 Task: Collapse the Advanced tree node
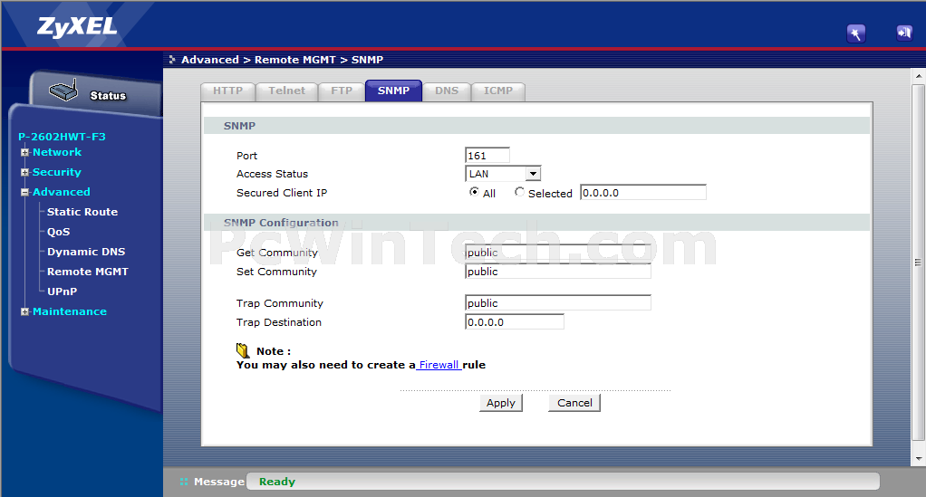tap(24, 193)
